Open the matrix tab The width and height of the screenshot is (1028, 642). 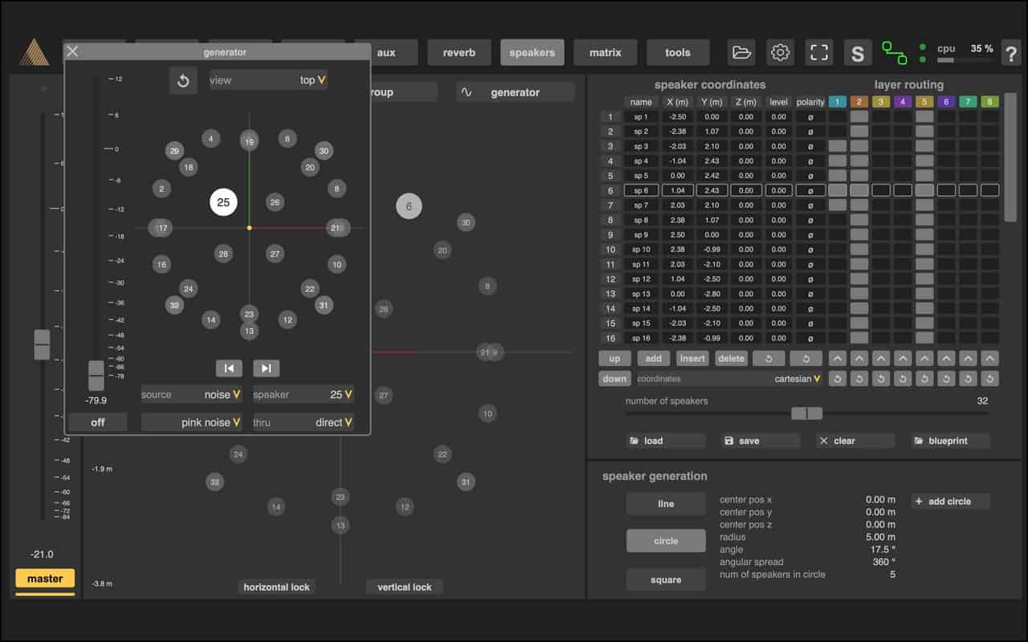pyautogui.click(x=605, y=53)
